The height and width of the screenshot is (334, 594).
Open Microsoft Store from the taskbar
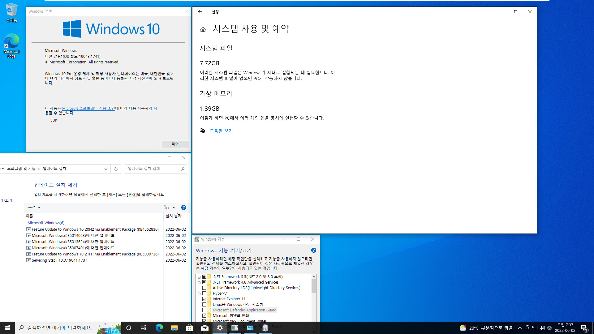coord(189,328)
